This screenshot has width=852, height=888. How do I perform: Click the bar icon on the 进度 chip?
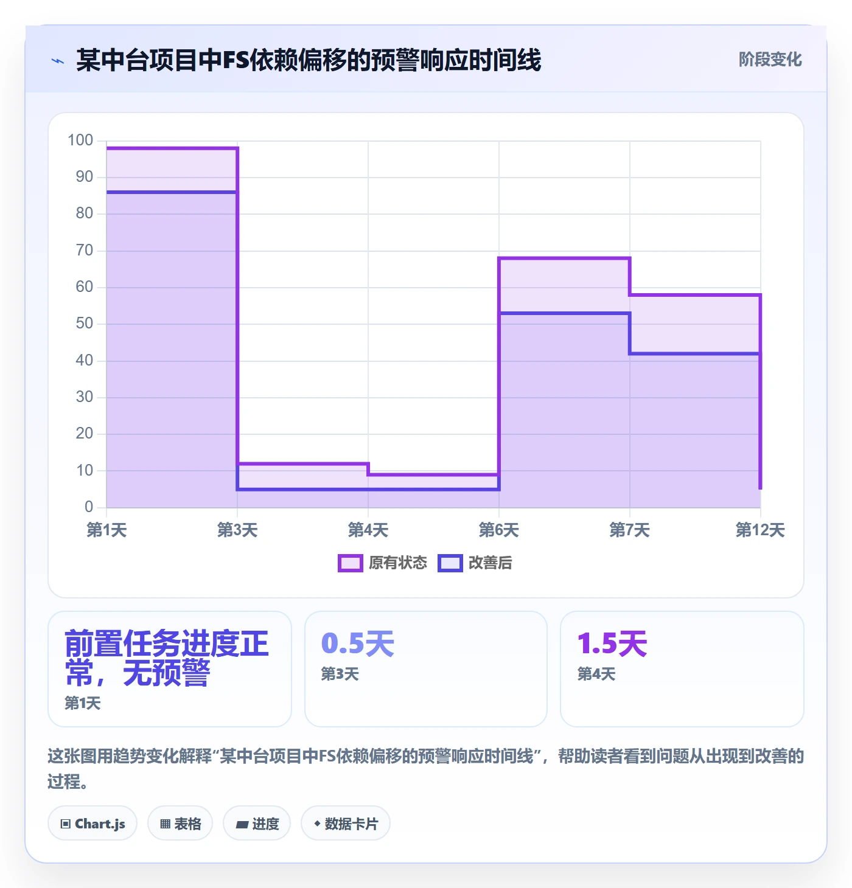pos(242,825)
